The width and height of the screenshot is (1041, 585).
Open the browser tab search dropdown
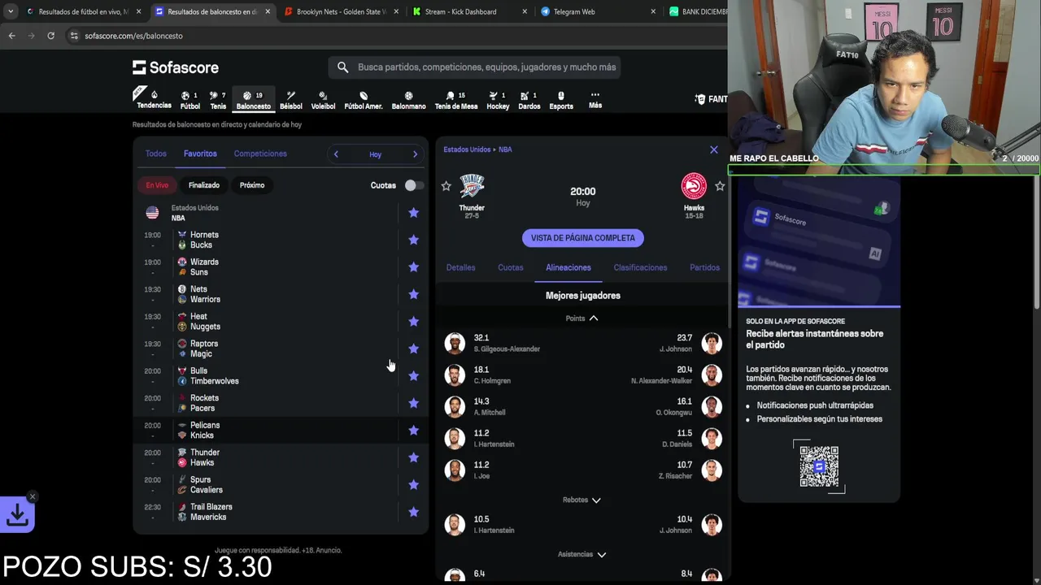click(x=11, y=11)
